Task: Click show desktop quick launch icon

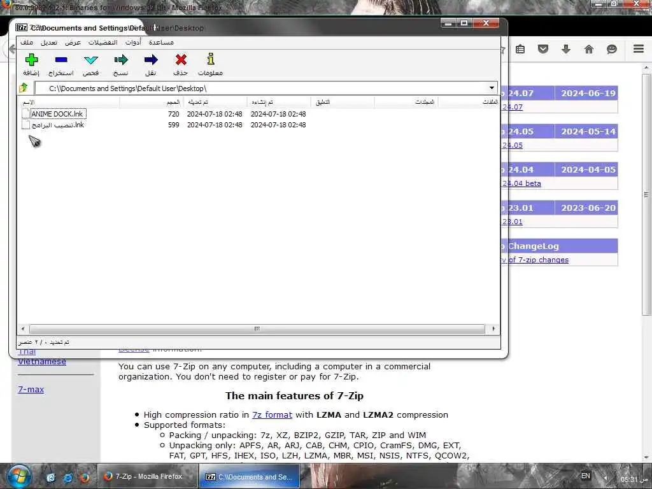Action: pos(51,478)
